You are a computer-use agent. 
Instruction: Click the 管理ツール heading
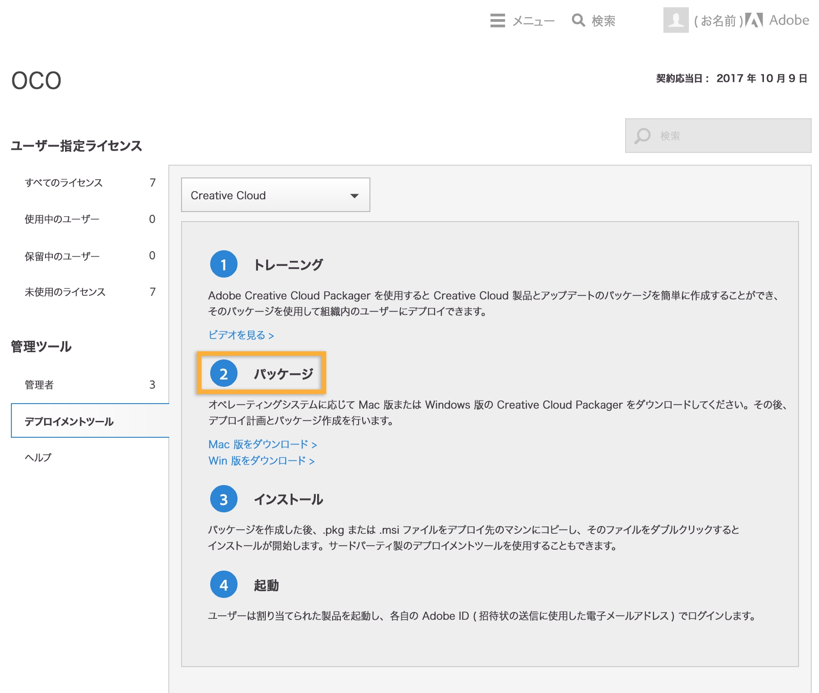pyautogui.click(x=41, y=347)
